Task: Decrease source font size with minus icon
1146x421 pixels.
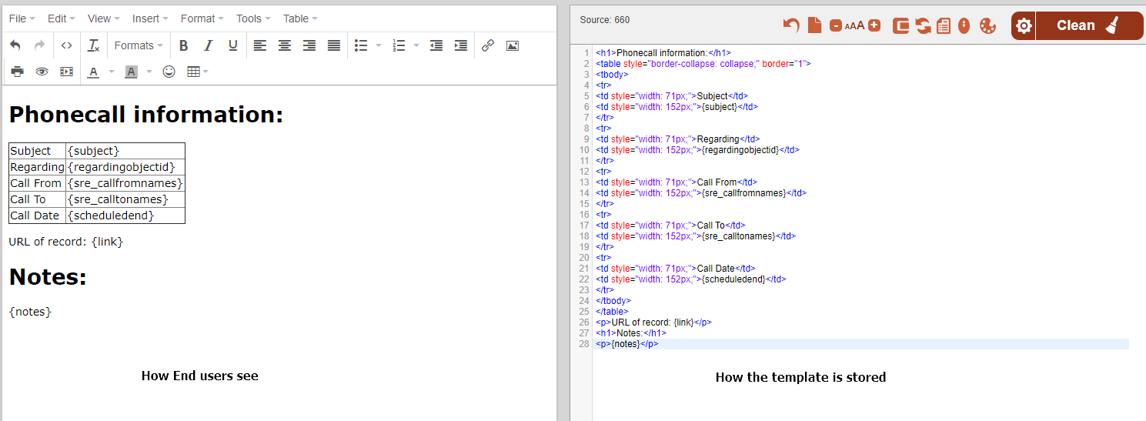Action: point(836,26)
